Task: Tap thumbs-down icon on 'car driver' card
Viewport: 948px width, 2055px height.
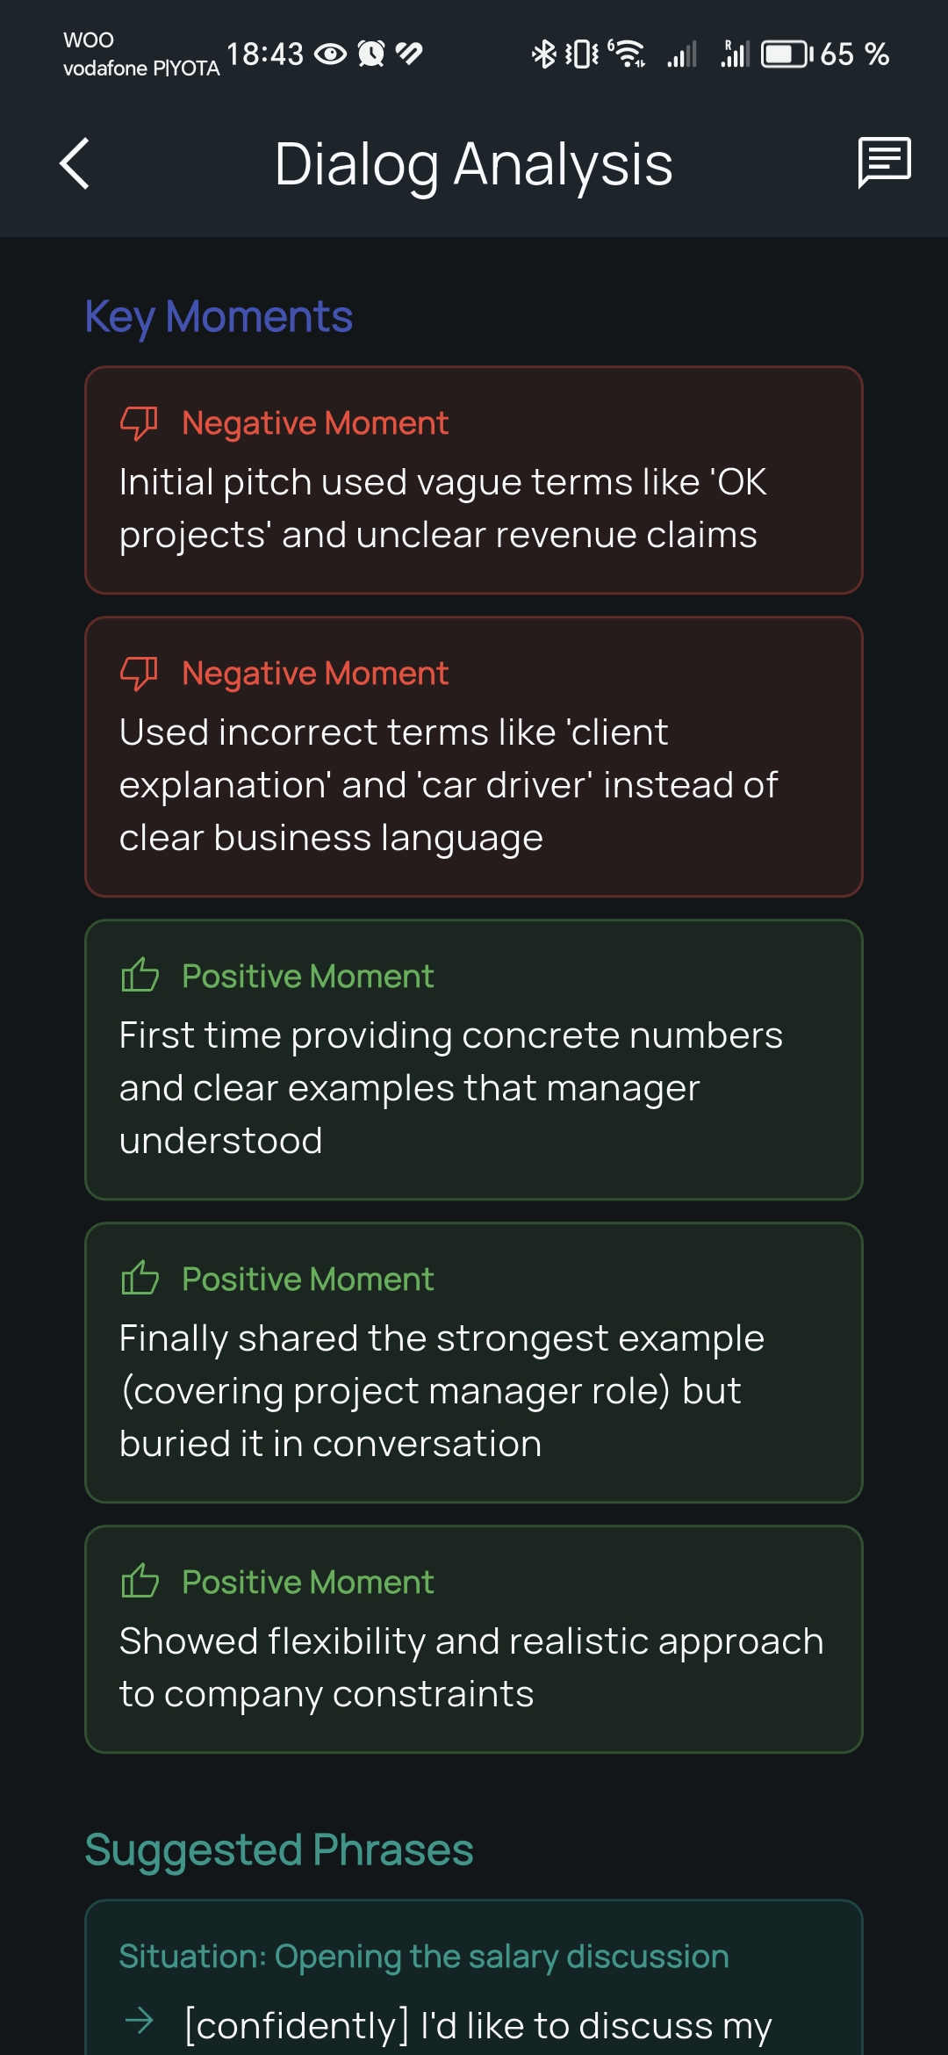Action: [x=139, y=674]
